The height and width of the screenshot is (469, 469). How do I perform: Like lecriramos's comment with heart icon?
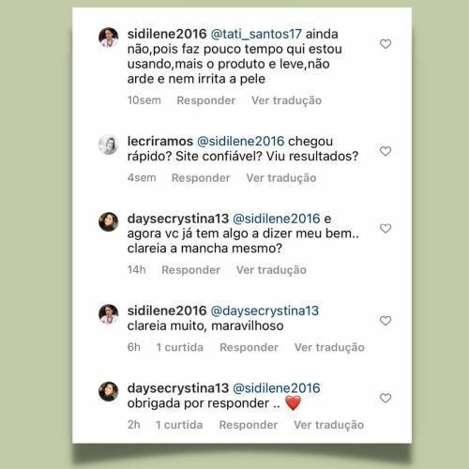[x=386, y=151]
